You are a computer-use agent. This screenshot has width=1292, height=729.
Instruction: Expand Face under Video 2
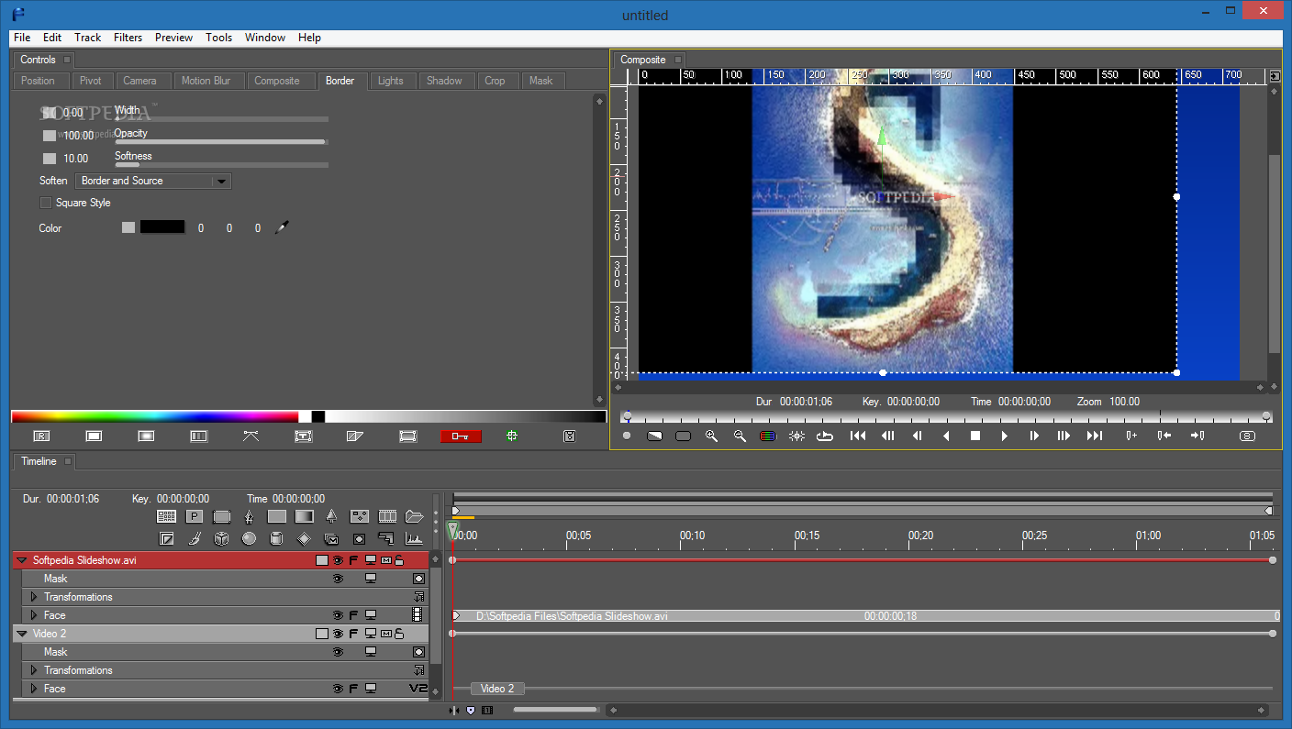pyautogui.click(x=34, y=689)
